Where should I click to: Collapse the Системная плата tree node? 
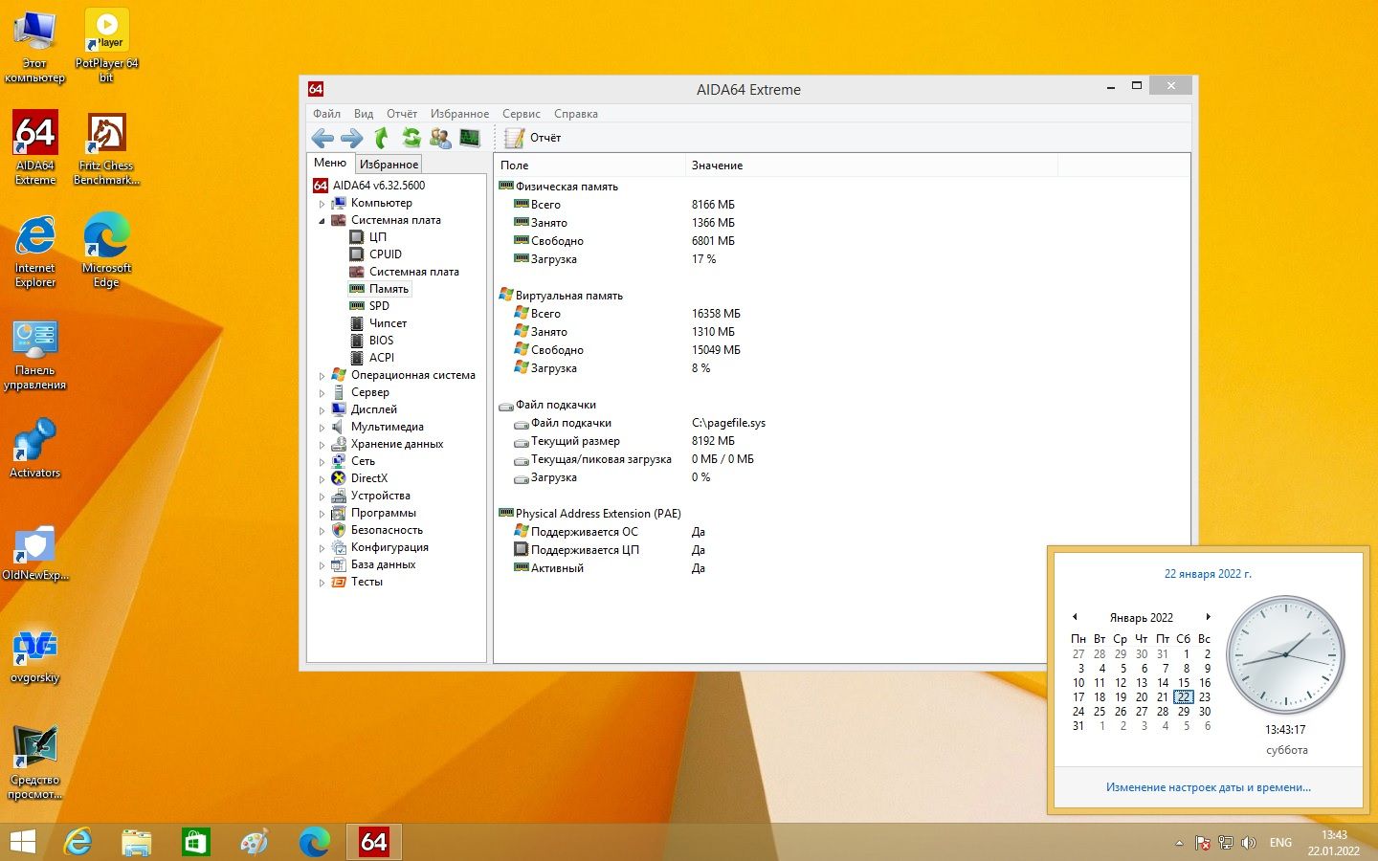322,220
